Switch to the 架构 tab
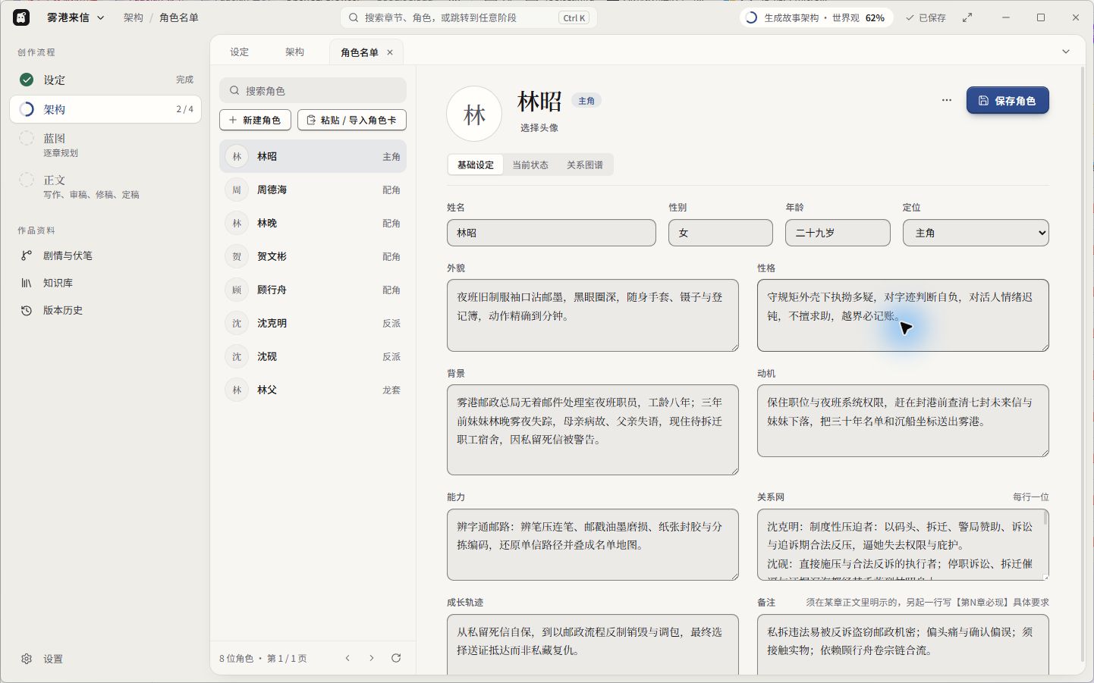Screen dimensions: 1094x683 click(x=295, y=52)
